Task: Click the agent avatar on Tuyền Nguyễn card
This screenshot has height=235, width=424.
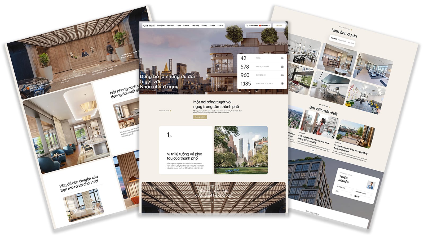Action: point(371,185)
